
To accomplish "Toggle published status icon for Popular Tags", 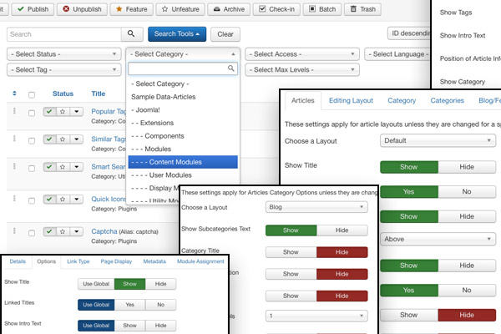I will click(x=50, y=111).
